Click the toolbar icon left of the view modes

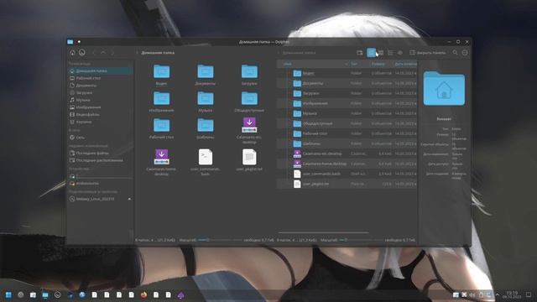point(360,53)
